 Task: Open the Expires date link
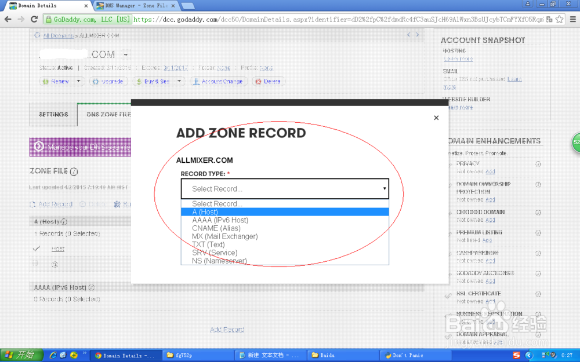click(176, 68)
